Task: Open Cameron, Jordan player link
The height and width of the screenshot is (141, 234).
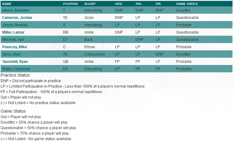Action: (x=17, y=18)
